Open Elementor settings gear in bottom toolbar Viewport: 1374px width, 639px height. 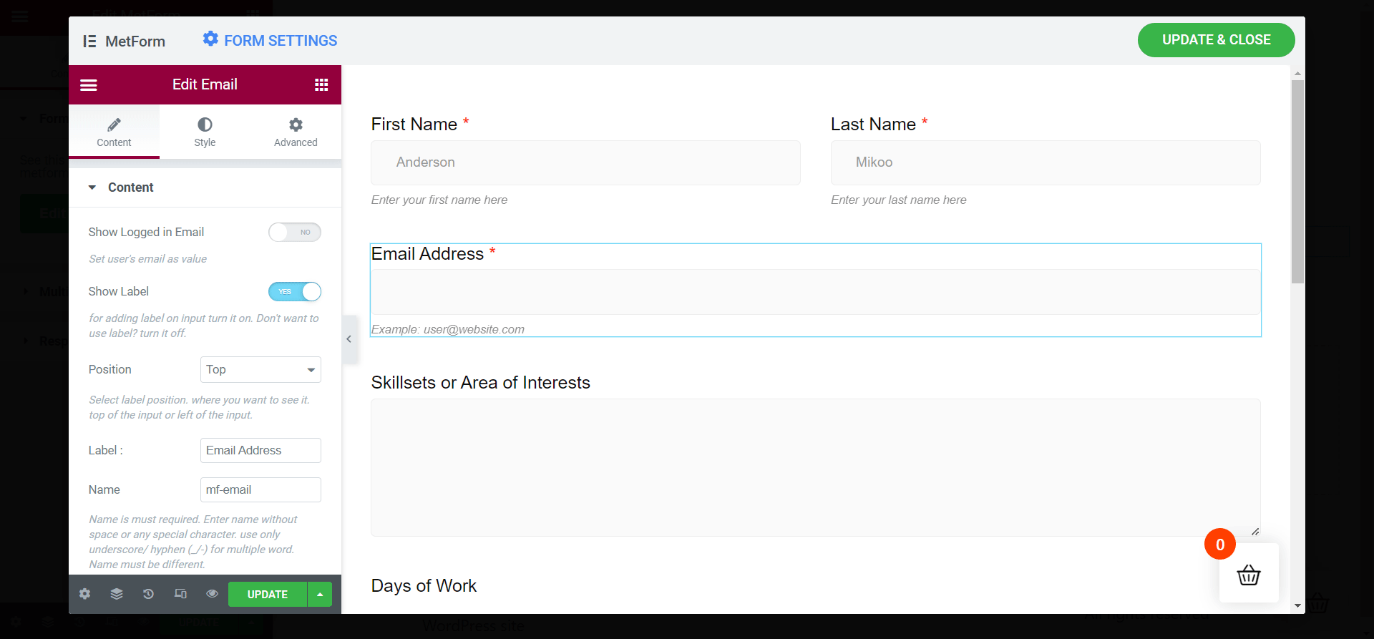tap(84, 594)
